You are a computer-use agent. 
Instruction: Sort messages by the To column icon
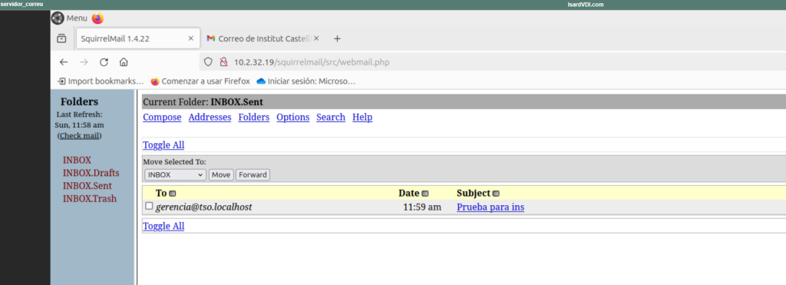tap(173, 194)
